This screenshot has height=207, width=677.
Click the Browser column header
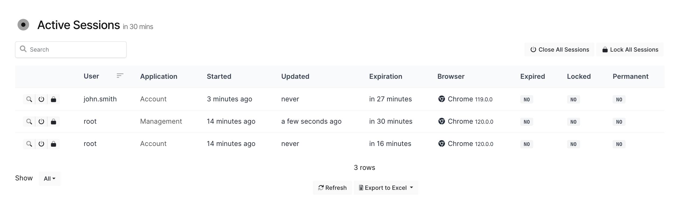click(451, 77)
